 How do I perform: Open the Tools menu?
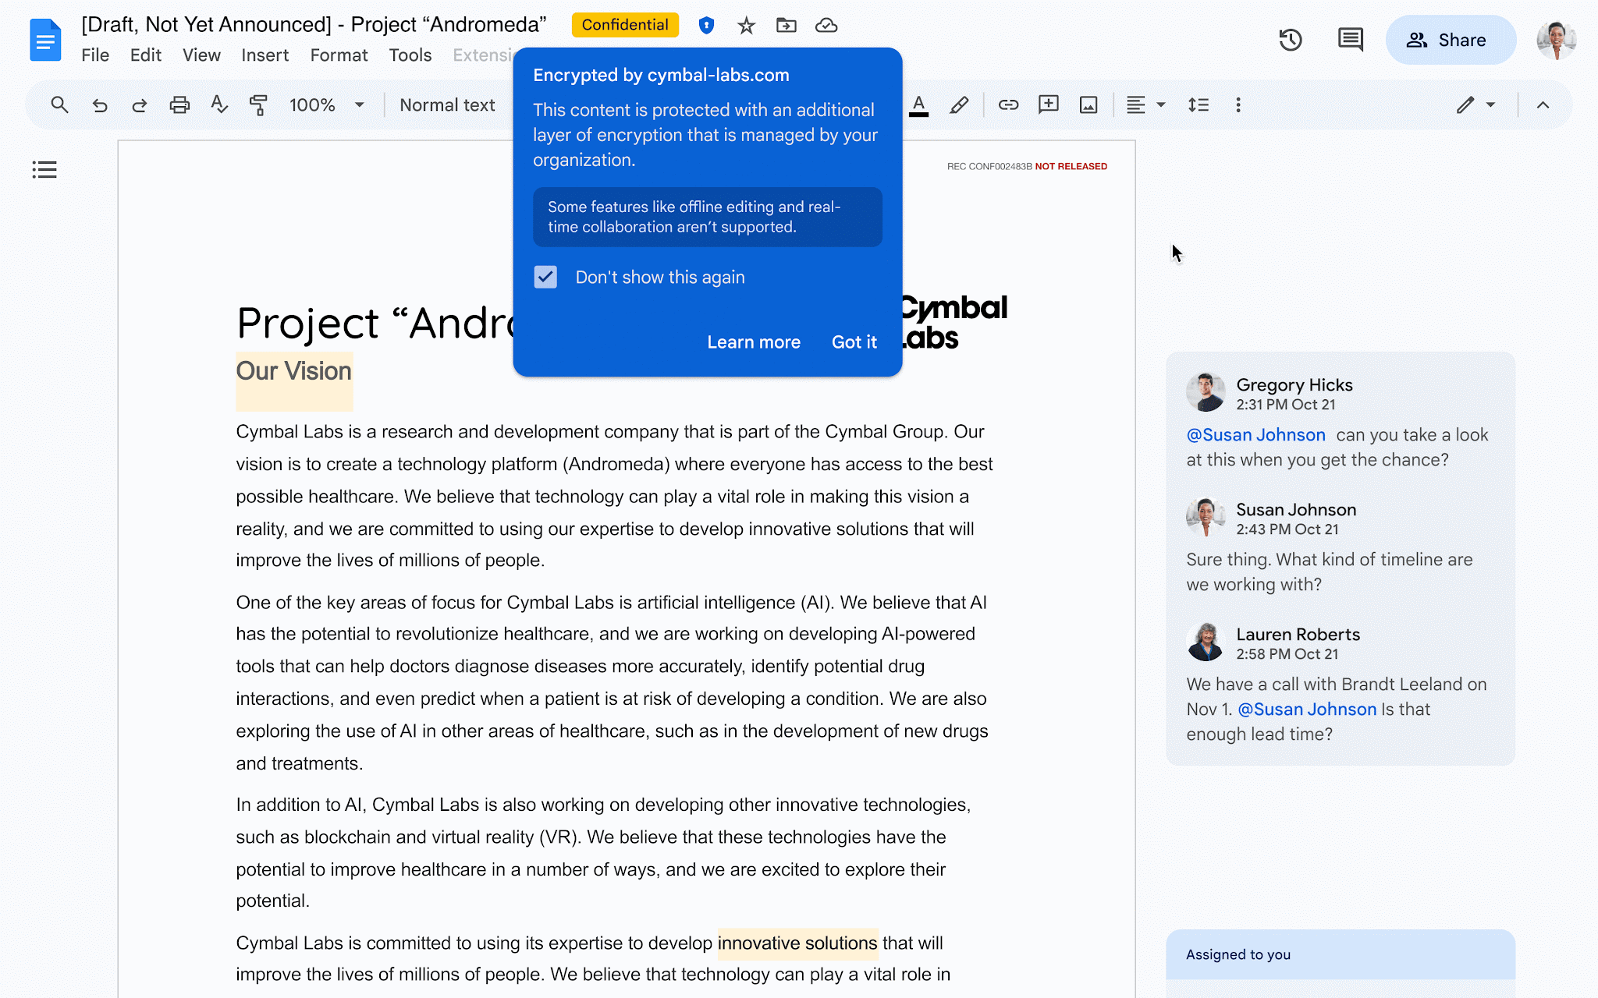(410, 55)
